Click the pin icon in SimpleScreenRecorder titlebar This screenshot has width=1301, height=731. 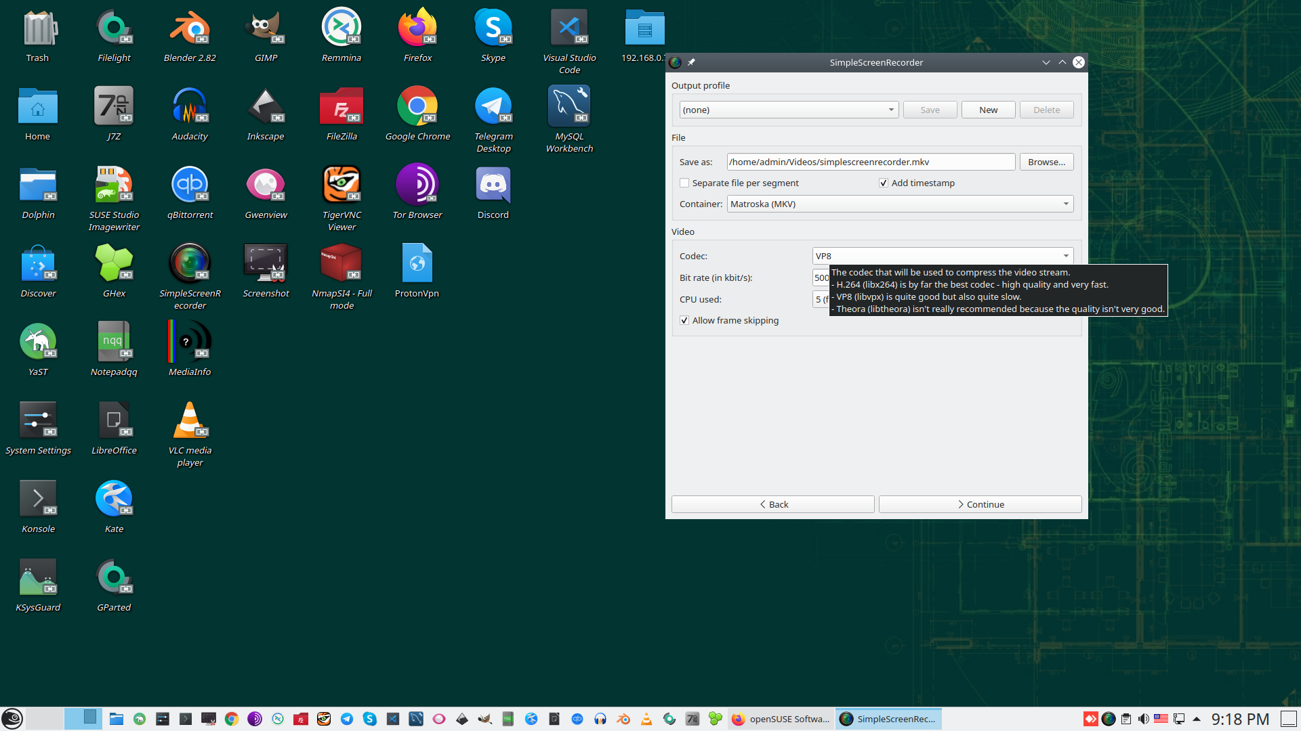coord(692,62)
